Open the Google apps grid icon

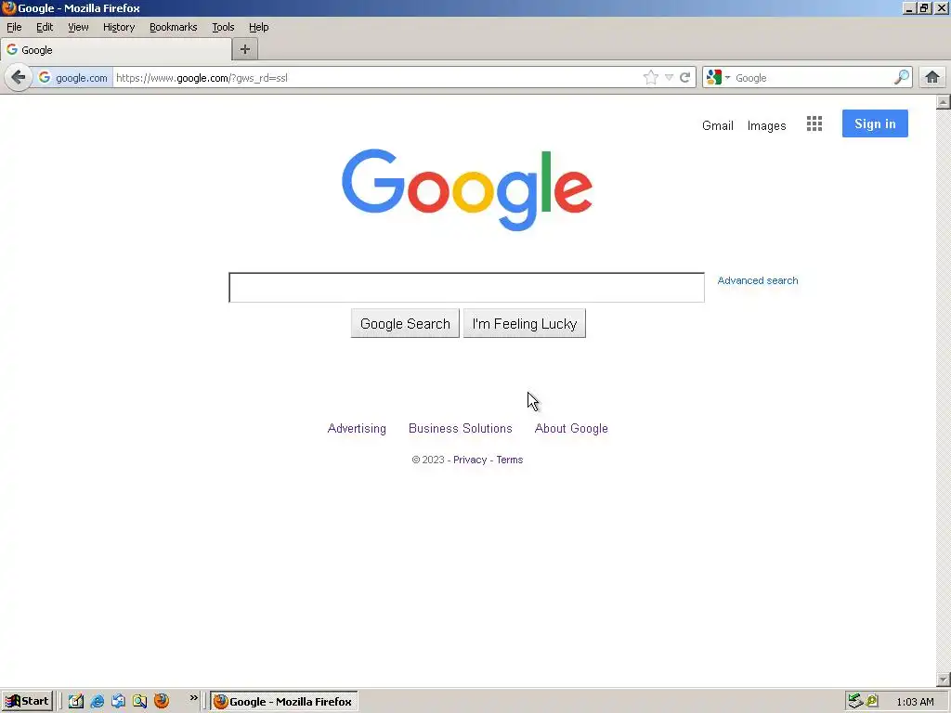pos(814,123)
